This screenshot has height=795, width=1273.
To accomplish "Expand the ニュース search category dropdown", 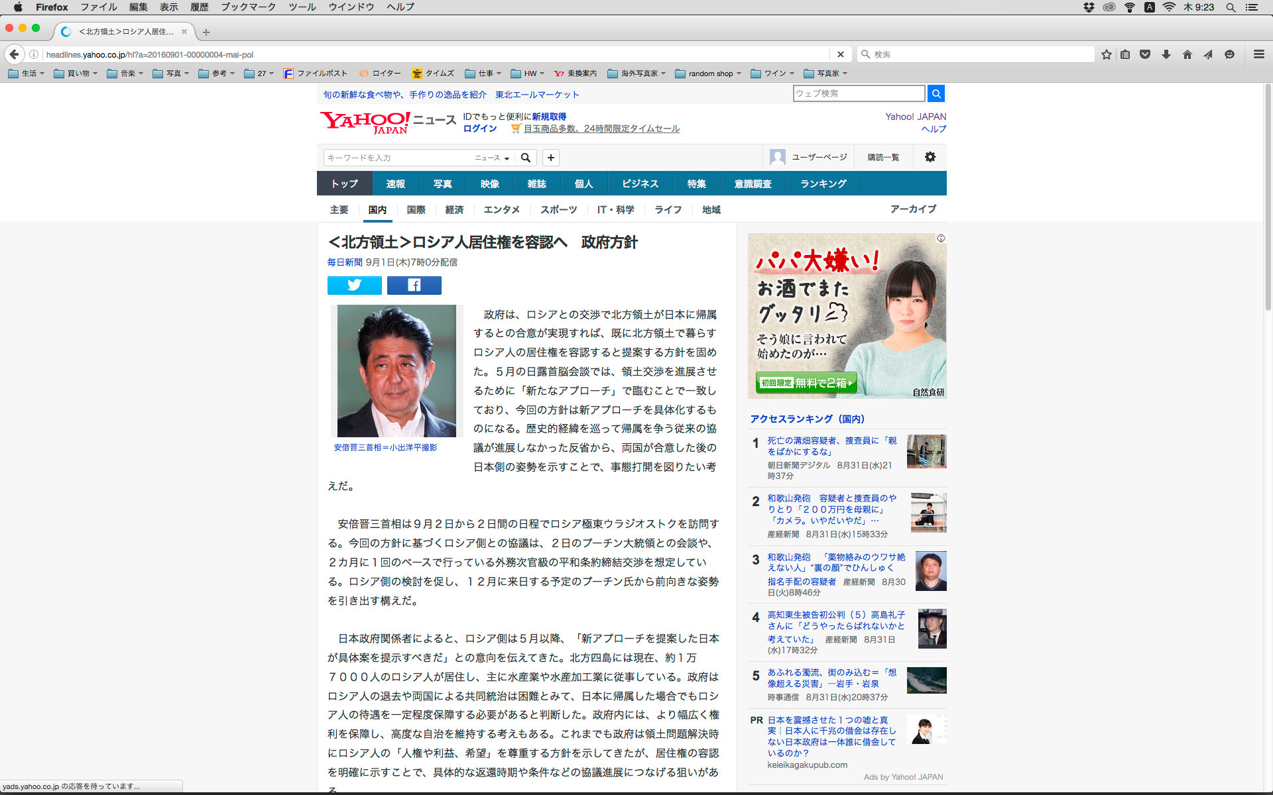I will pyautogui.click(x=492, y=158).
